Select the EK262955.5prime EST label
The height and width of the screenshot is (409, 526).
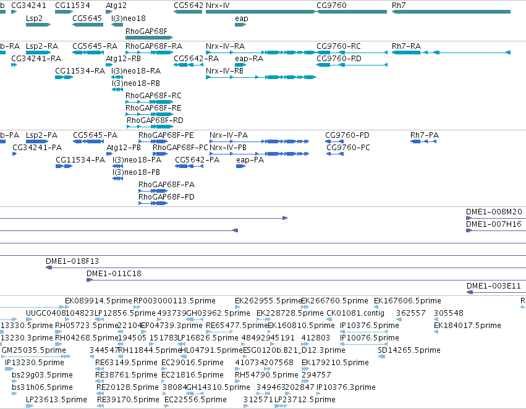click(268, 301)
